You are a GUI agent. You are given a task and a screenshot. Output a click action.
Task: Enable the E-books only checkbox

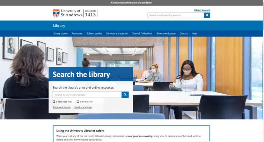(x=78, y=102)
